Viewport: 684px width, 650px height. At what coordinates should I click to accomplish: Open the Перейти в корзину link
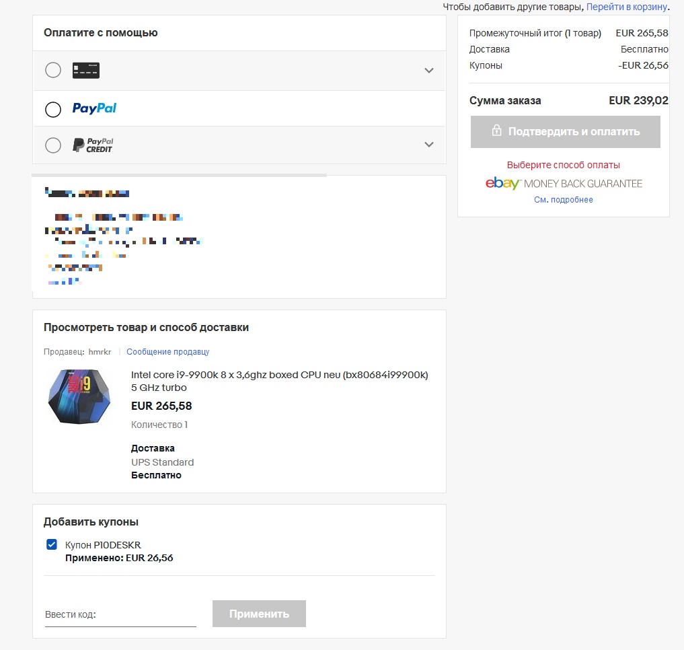[626, 7]
